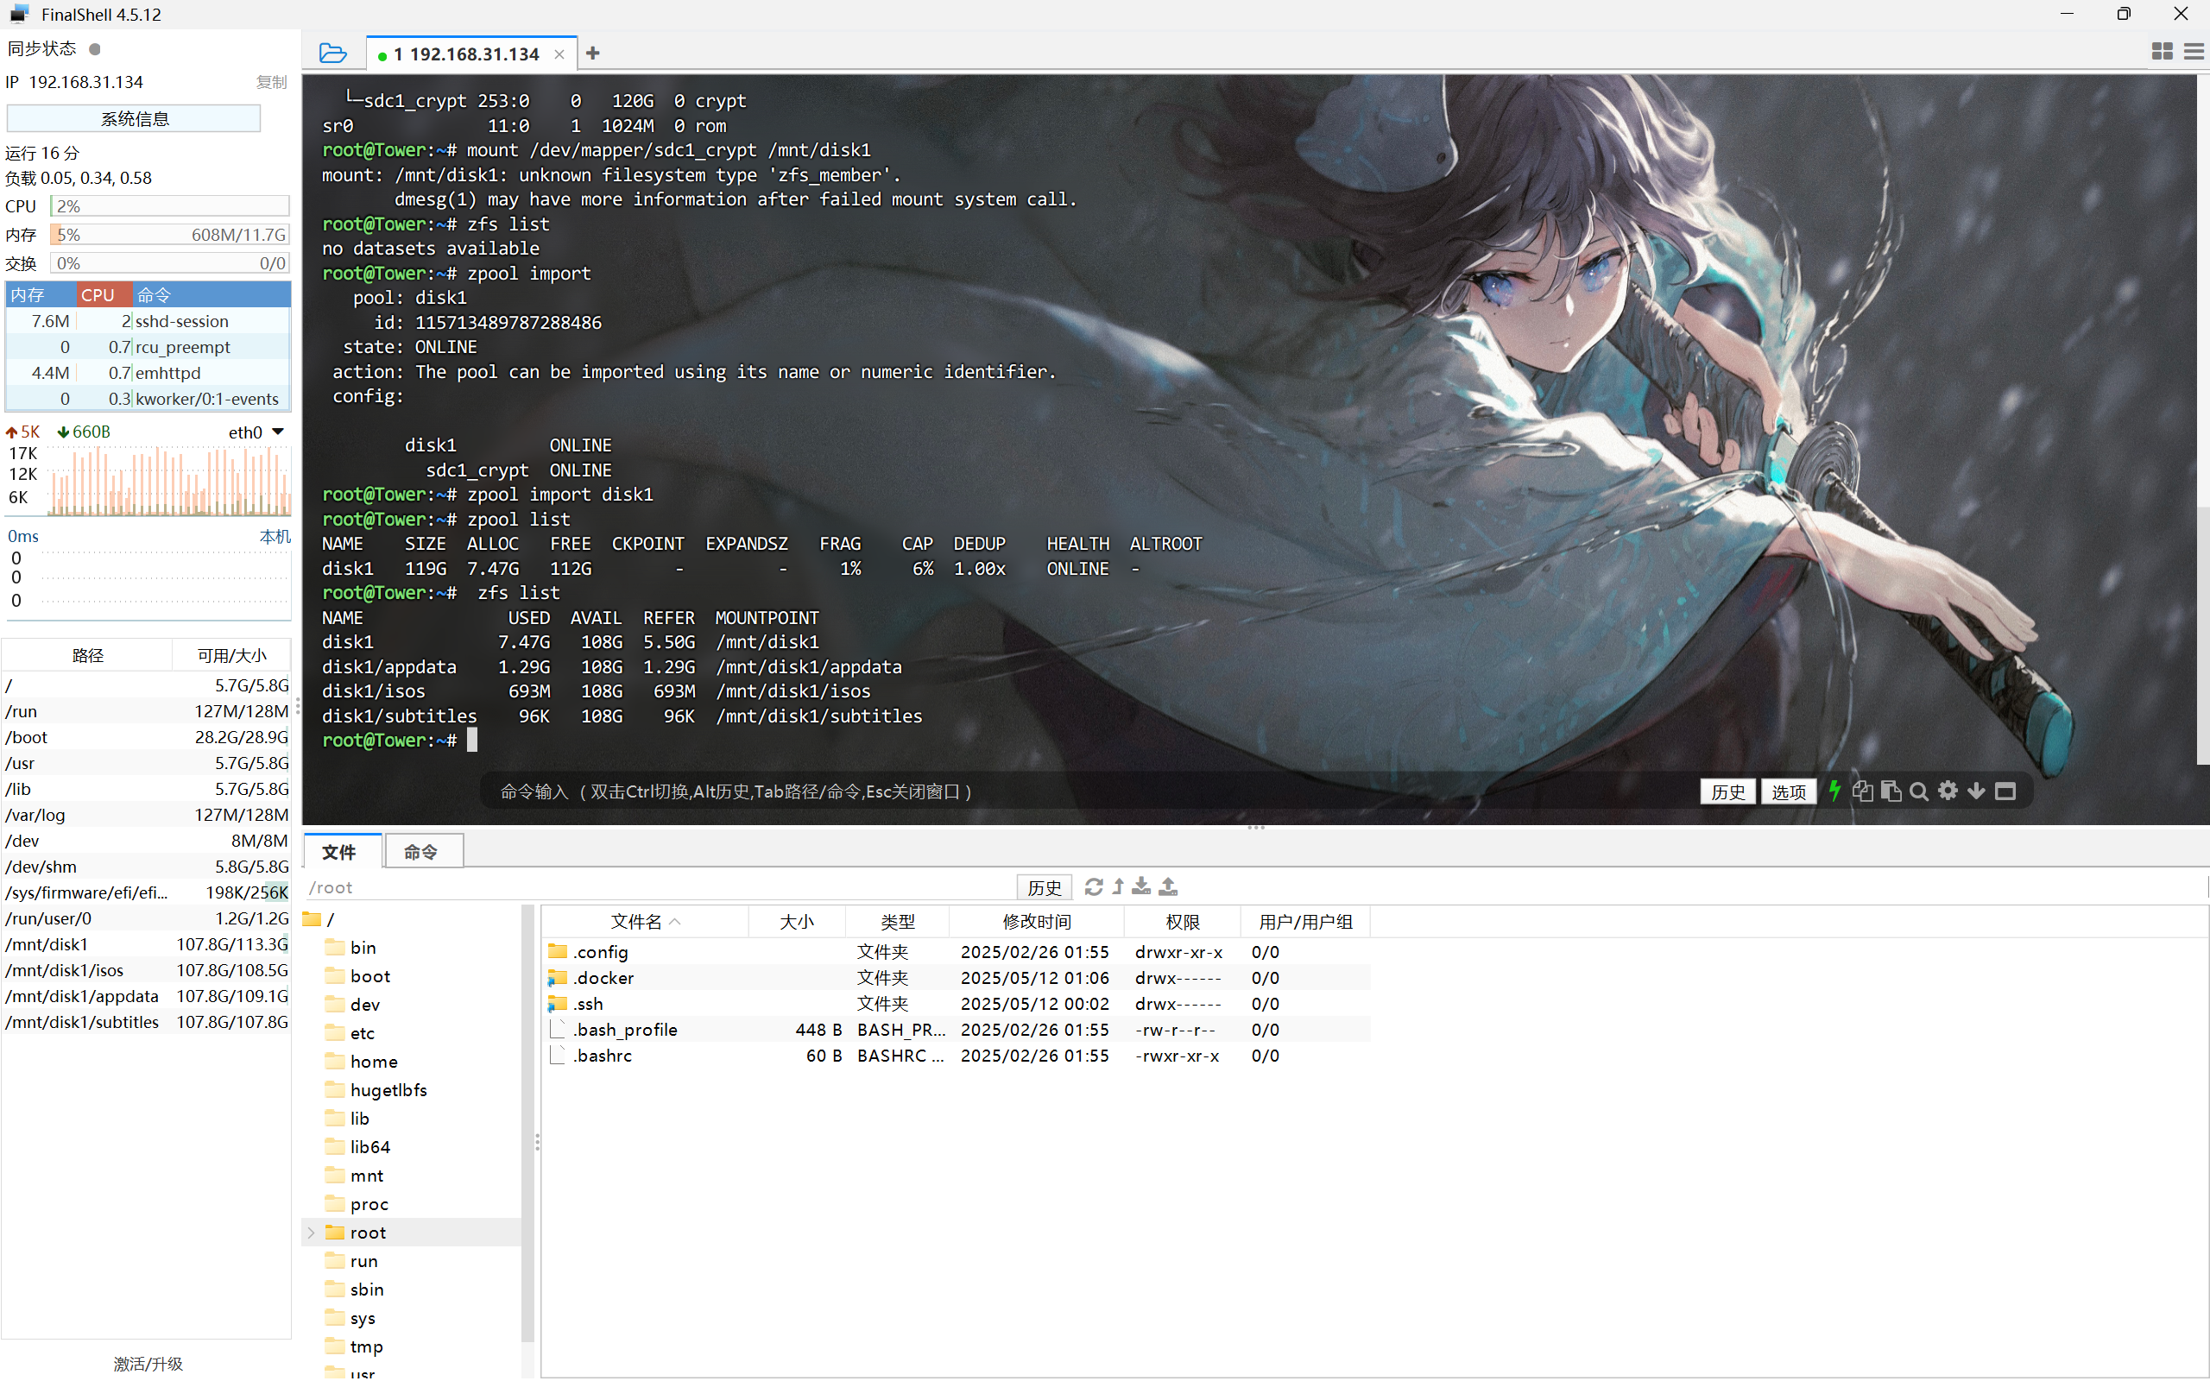Screen dimensions: 2210x1381
Task: Click the download file icon
Action: pyautogui.click(x=1141, y=886)
